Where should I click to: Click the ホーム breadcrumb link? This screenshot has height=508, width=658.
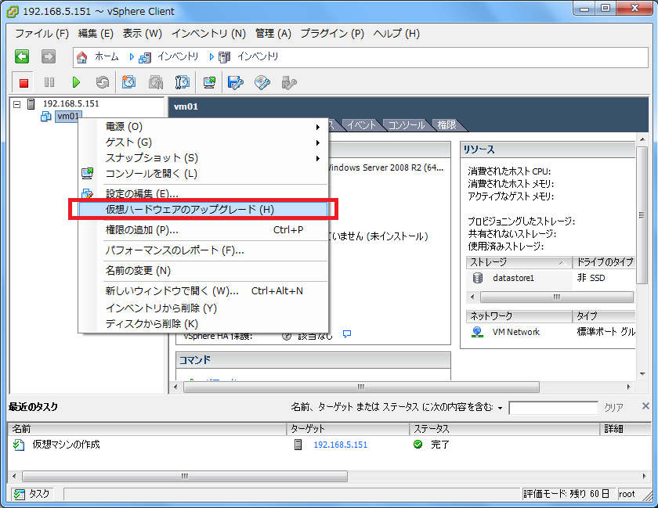click(x=107, y=56)
